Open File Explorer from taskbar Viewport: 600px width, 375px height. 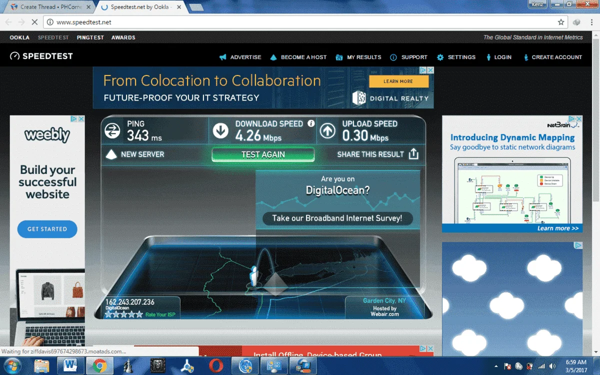pyautogui.click(x=41, y=366)
